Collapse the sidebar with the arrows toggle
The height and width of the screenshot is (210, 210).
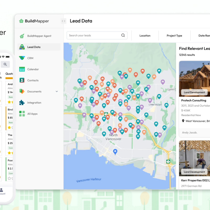[x=64, y=21]
